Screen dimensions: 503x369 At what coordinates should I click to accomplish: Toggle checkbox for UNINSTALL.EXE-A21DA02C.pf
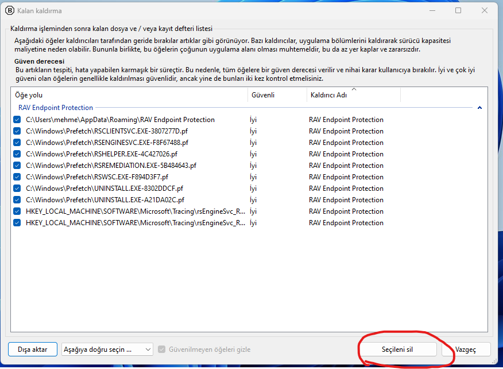17,200
